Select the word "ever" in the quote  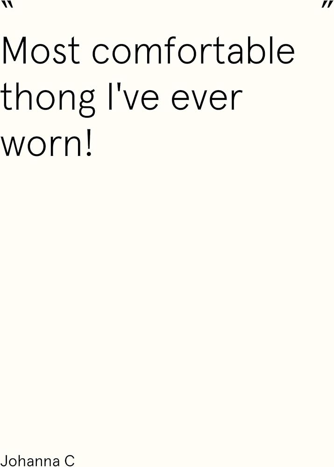[206, 98]
